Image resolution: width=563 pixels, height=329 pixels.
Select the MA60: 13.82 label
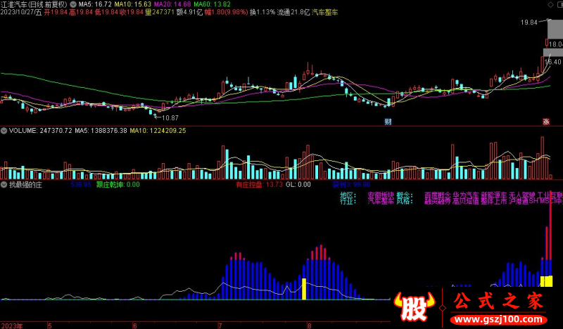(213, 4)
